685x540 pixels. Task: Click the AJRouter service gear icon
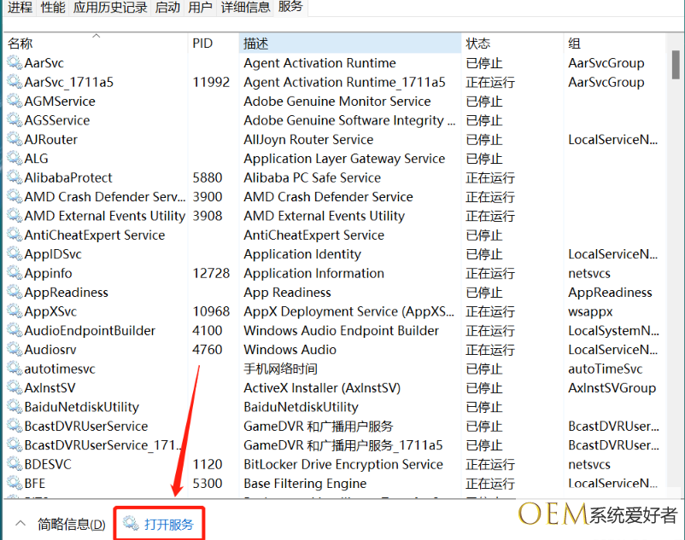15,140
